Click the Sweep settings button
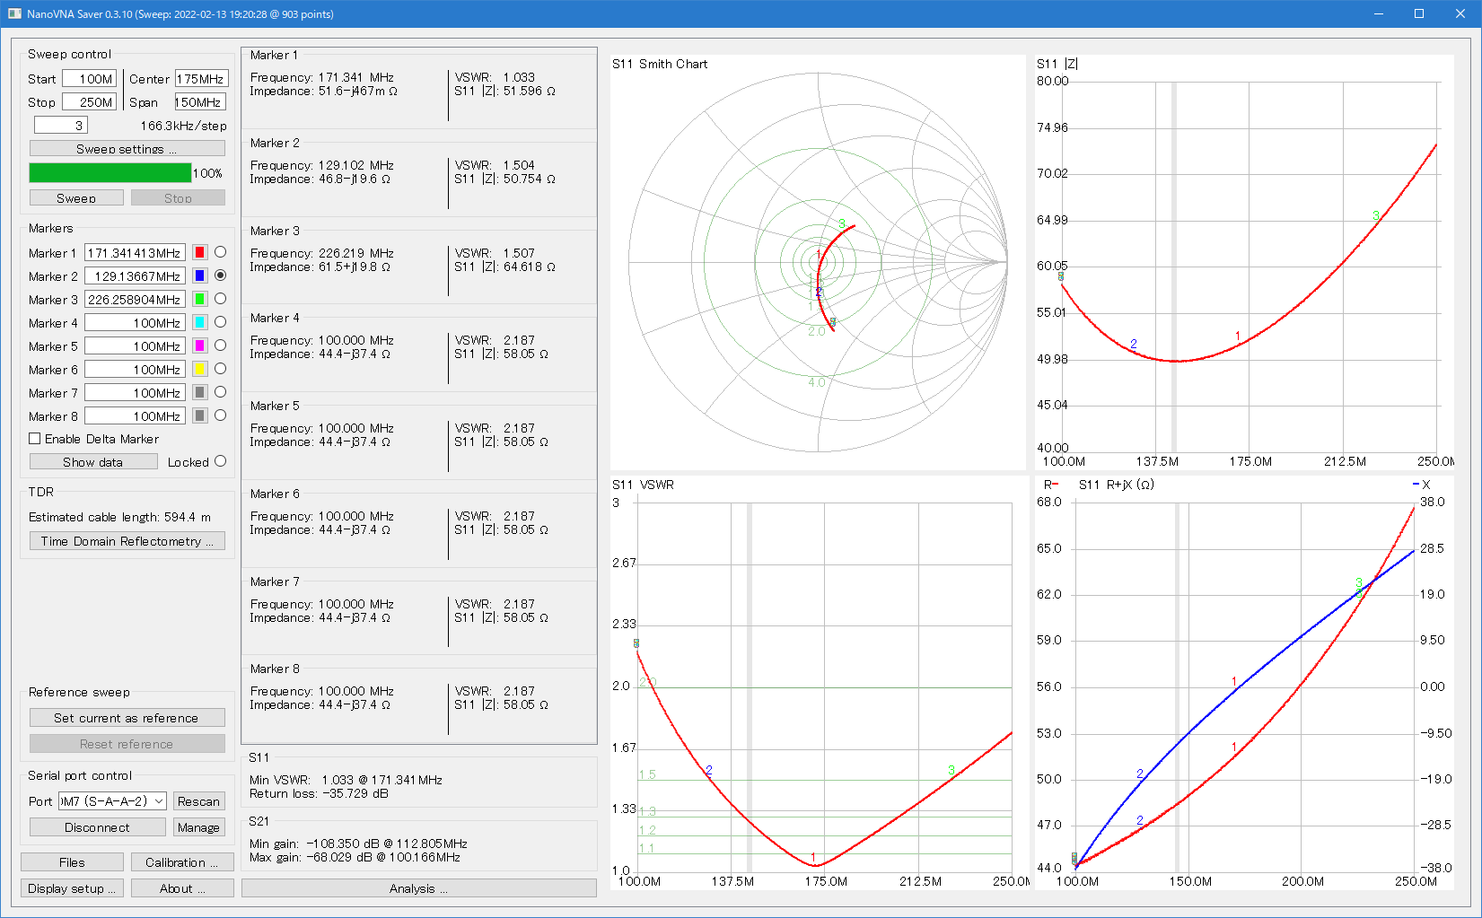The height and width of the screenshot is (918, 1482). click(127, 148)
